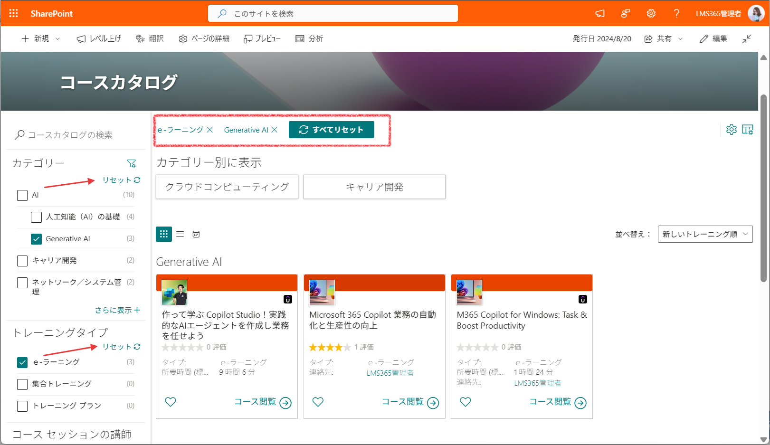
Task: Uncheck the Generative AI checkbox
Action: pos(36,239)
